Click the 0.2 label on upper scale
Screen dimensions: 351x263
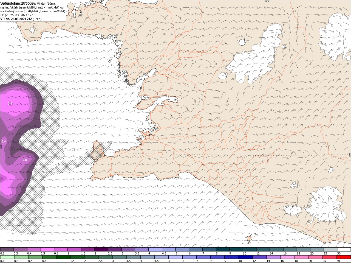[x=2, y=253]
